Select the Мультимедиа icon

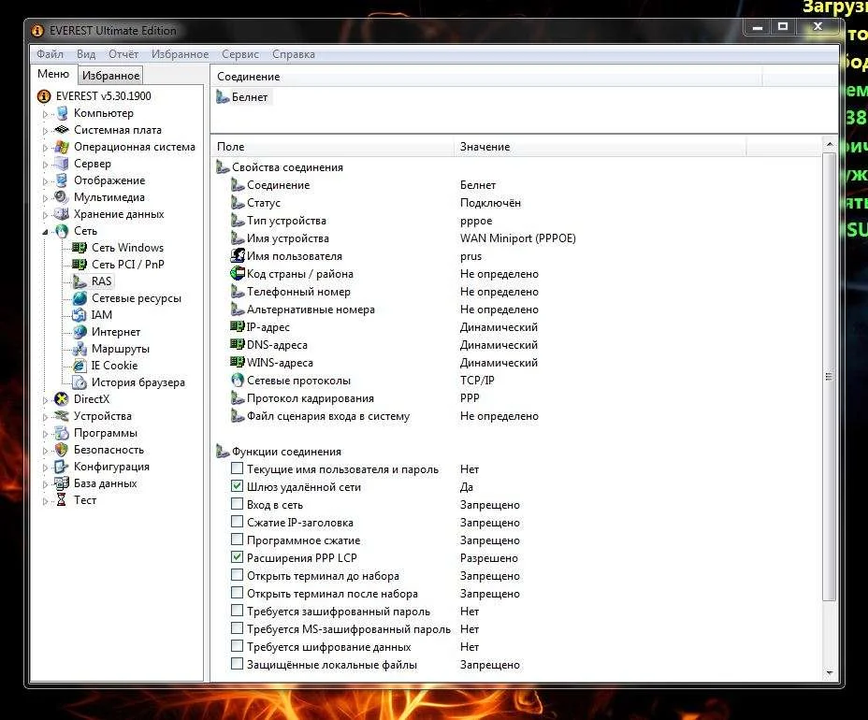pos(62,197)
